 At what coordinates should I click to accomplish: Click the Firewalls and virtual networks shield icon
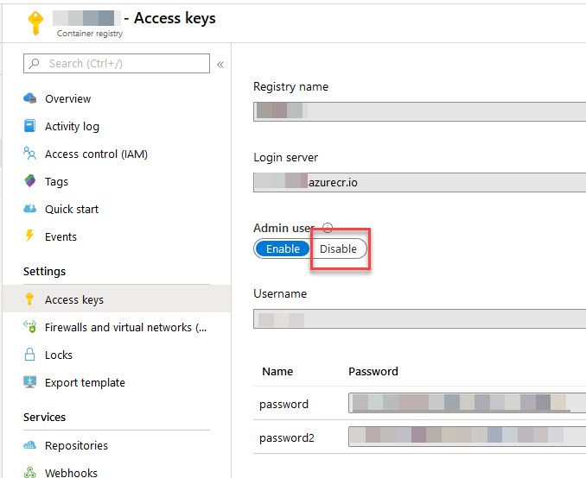point(30,327)
